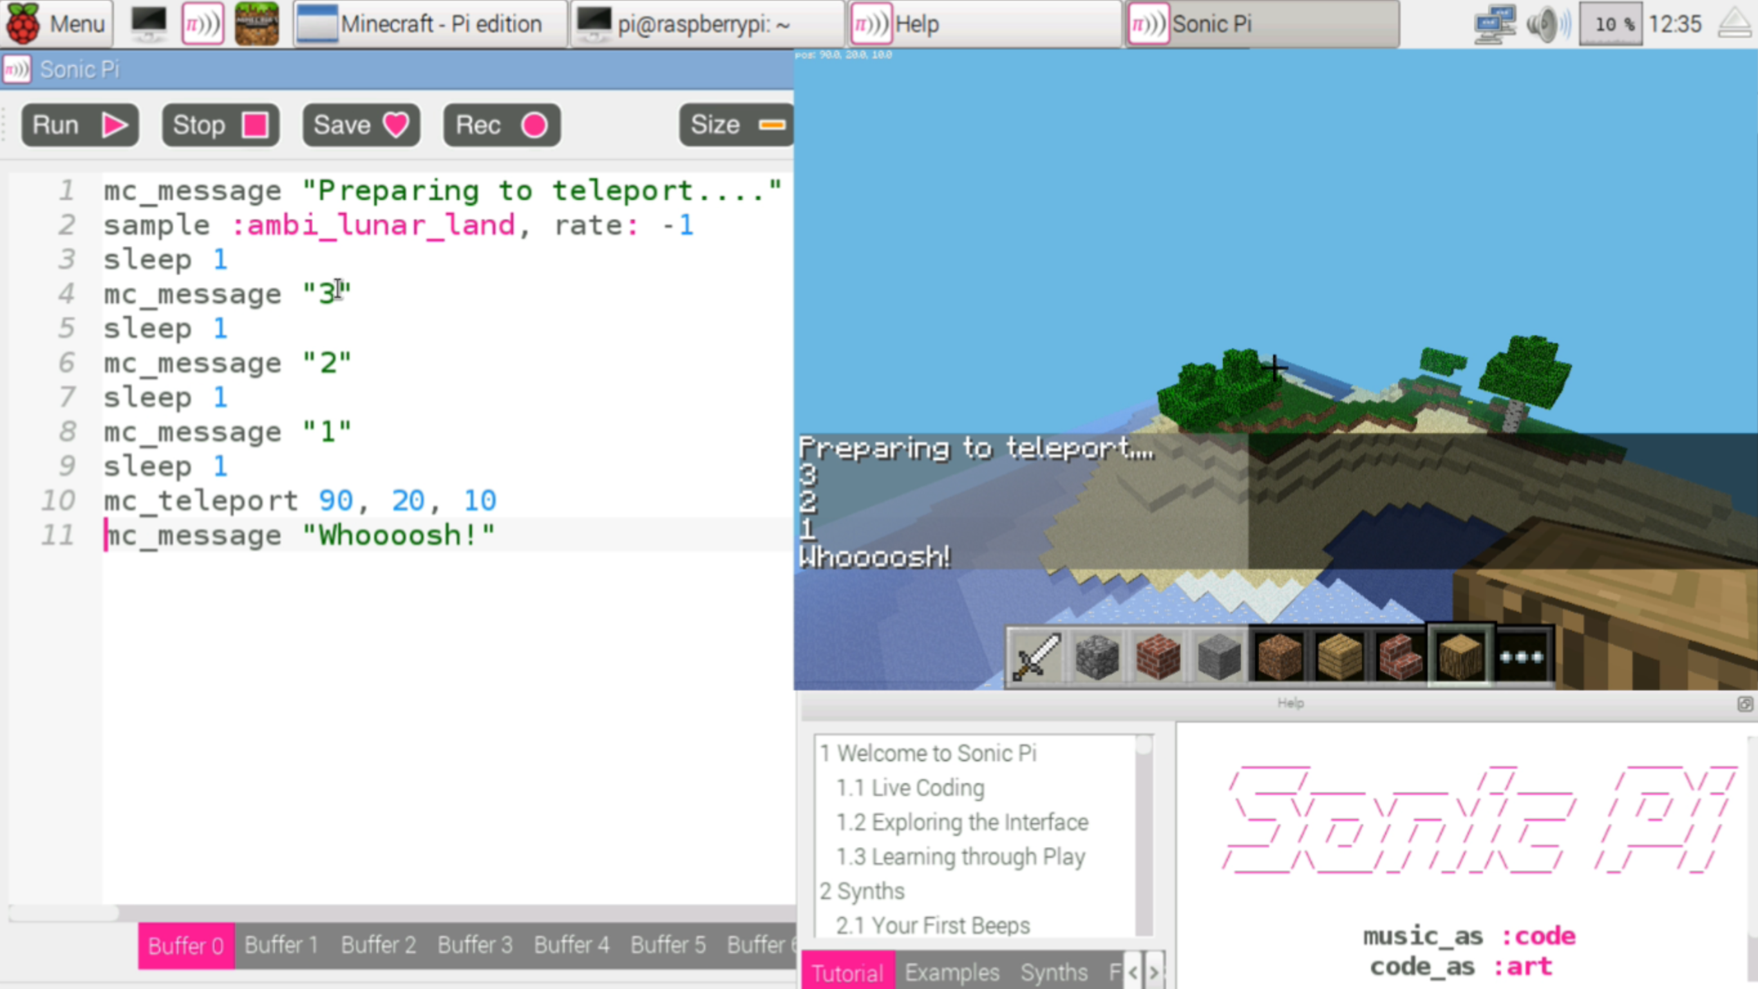Screen dimensions: 1758x989
Task: Launch Sonic Pi from the taskbar launcher
Action: [x=202, y=23]
